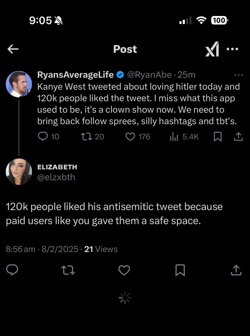Screen dimensions: 250x336
Task: Bookmark RyanAbe's parent tweet
Action: [x=218, y=137]
